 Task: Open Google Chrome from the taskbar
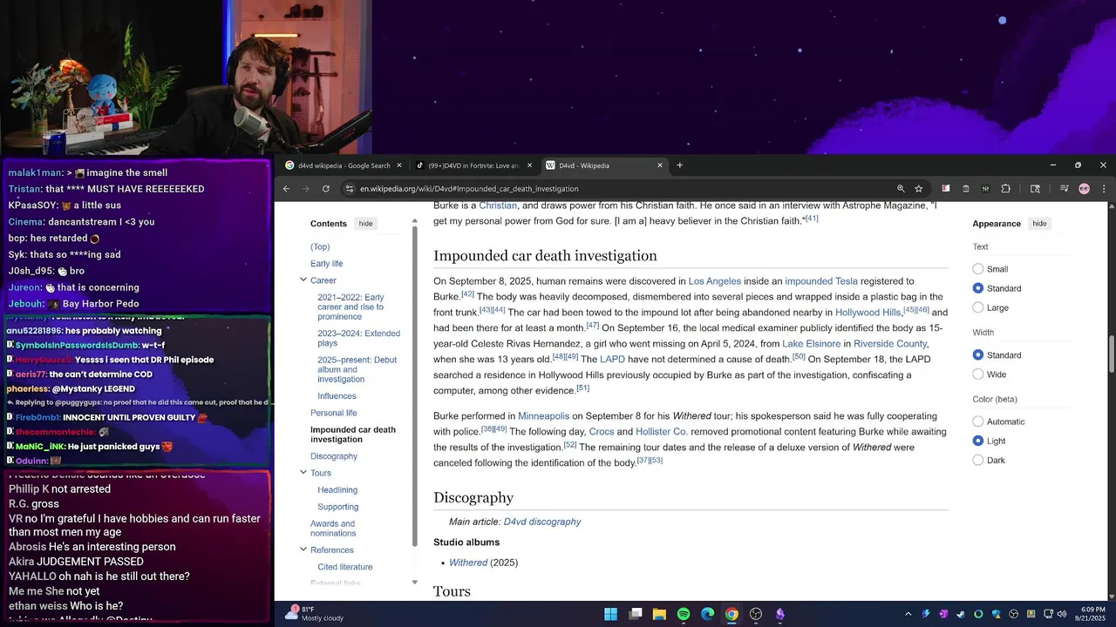click(732, 614)
